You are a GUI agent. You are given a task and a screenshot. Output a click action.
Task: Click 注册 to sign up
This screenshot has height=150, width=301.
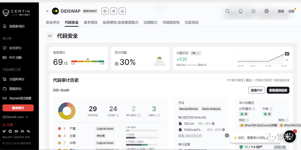click(291, 11)
